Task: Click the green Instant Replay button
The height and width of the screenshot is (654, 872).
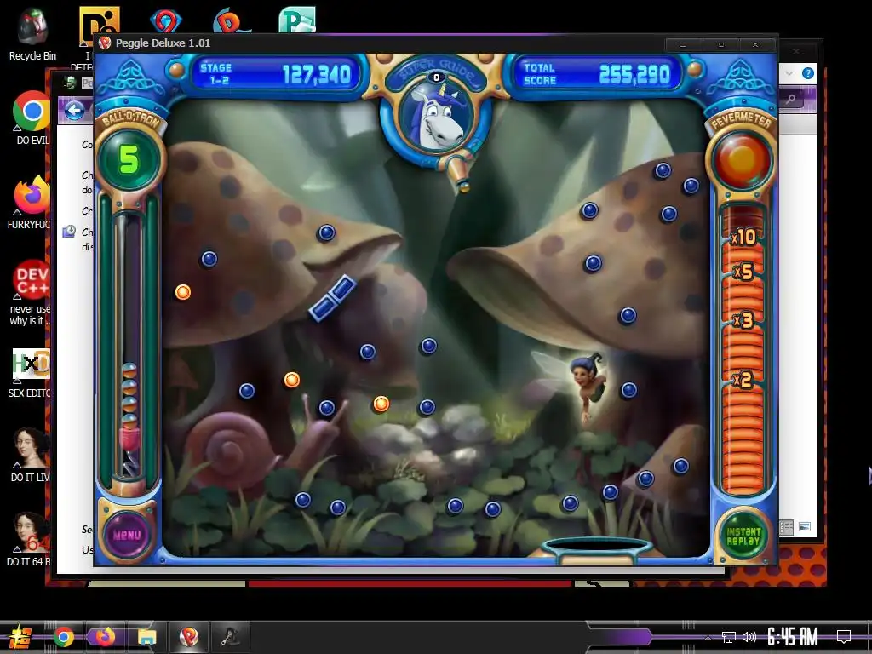Action: [743, 536]
